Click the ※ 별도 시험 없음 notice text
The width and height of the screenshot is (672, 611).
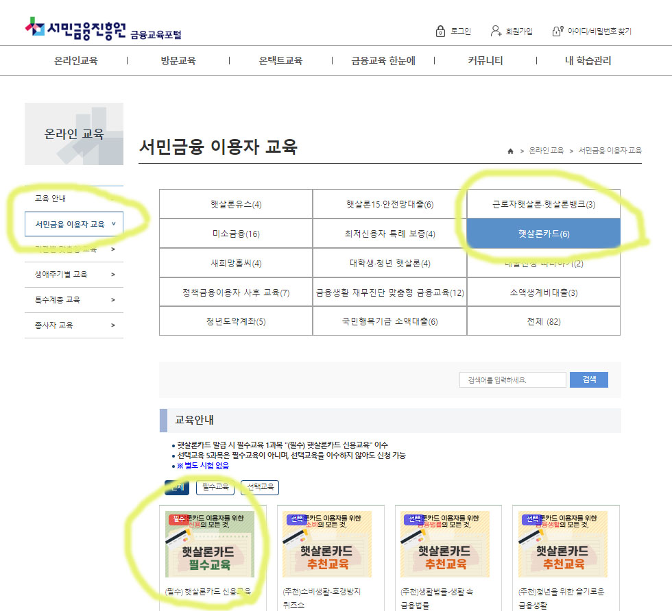(203, 466)
